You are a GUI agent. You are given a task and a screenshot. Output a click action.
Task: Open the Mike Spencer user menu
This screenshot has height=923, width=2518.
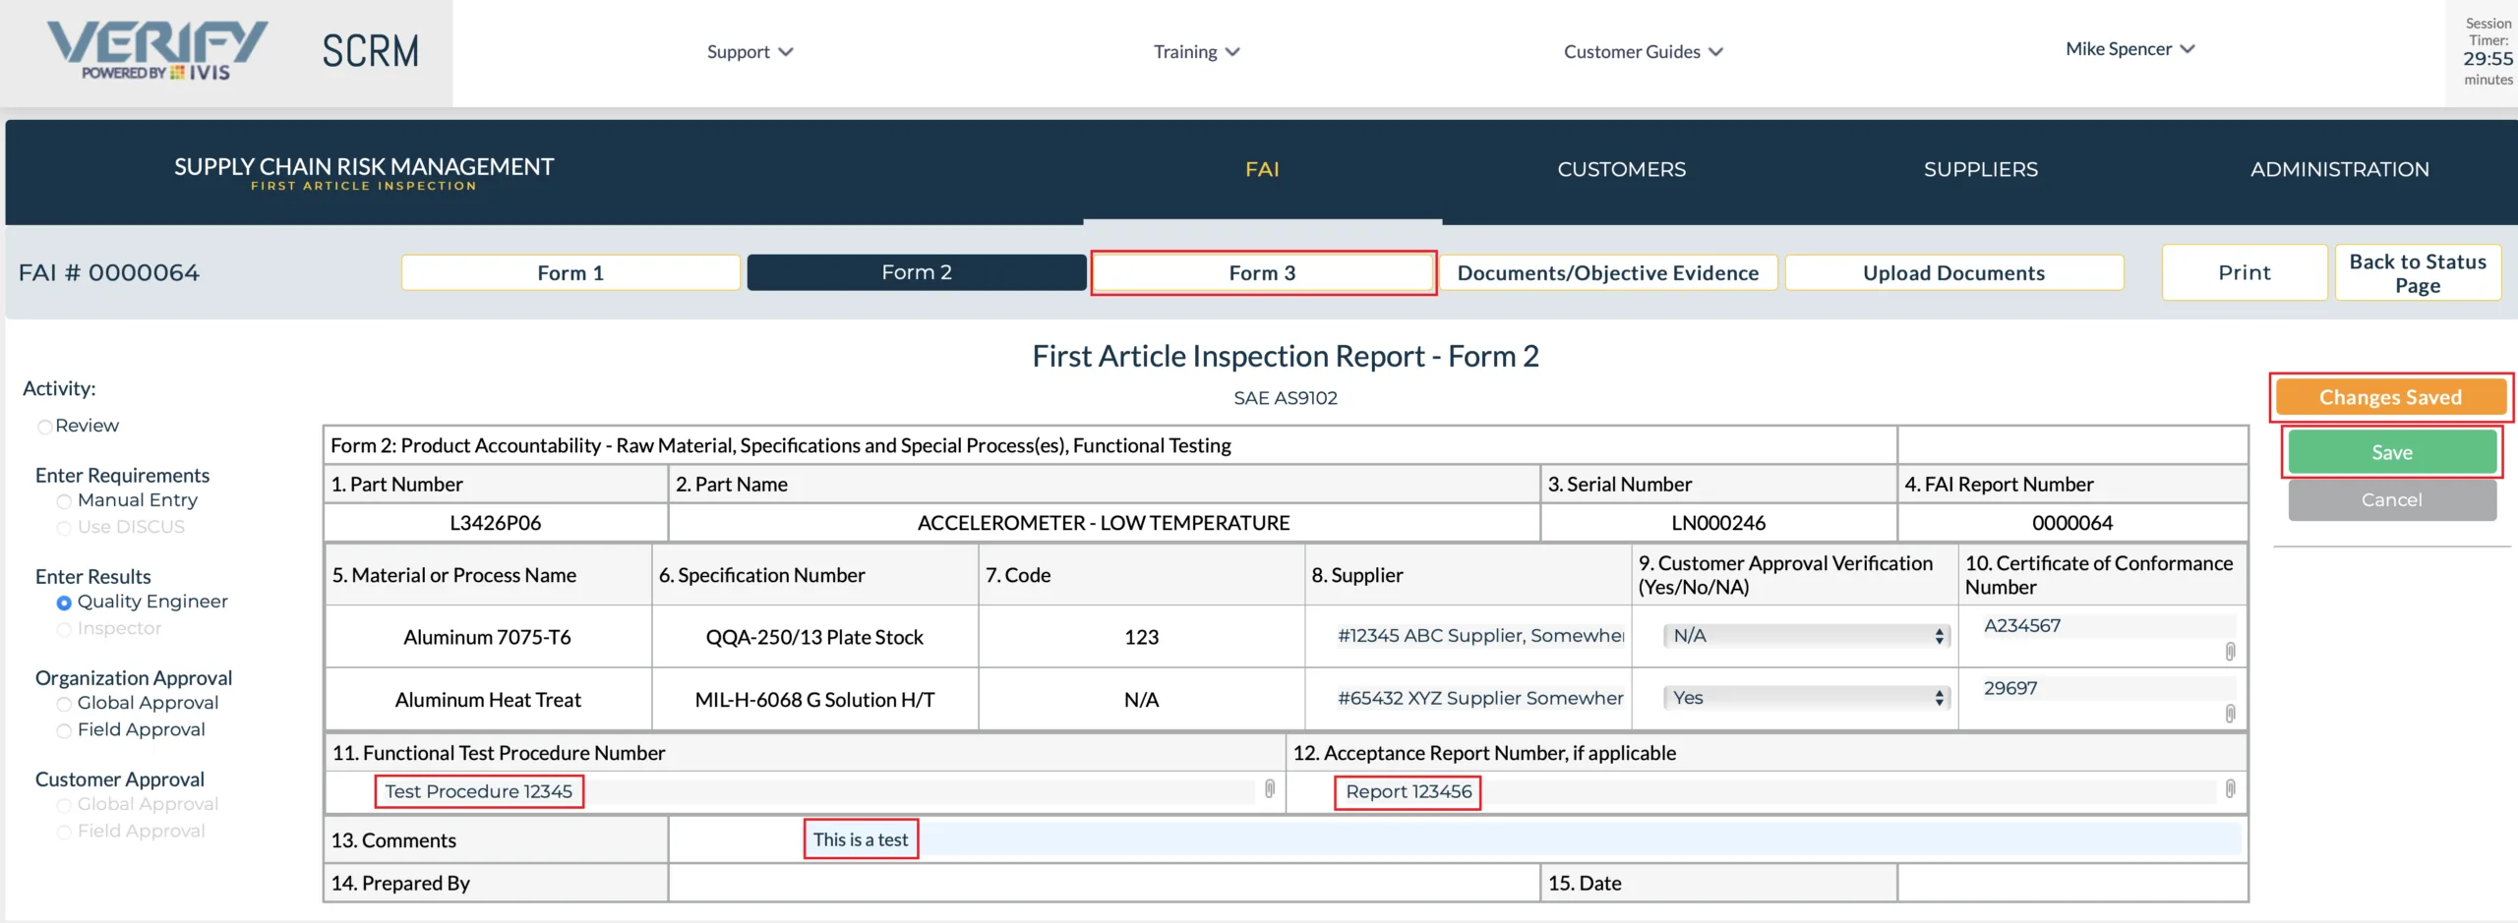pos(2130,49)
